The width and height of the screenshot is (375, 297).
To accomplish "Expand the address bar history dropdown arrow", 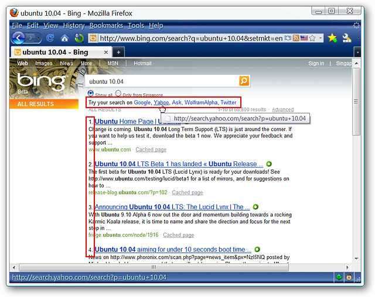I will tap(321, 39).
